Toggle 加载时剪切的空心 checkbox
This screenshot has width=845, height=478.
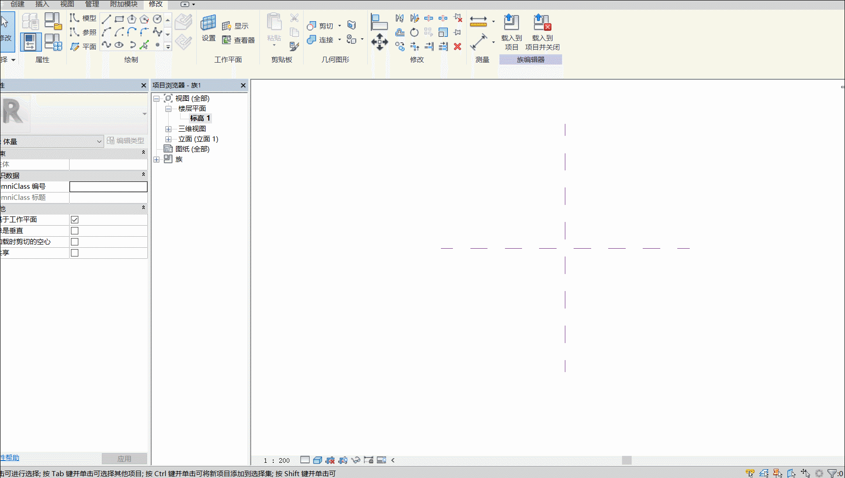point(75,242)
